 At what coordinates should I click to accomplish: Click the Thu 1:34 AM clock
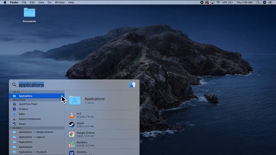pyautogui.click(x=245, y=2)
